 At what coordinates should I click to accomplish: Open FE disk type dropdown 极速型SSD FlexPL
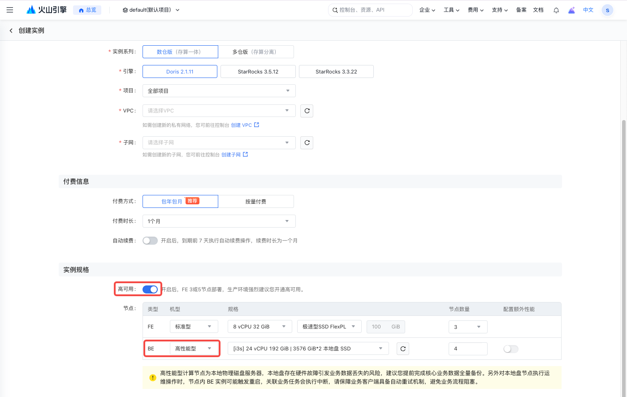[x=329, y=327]
